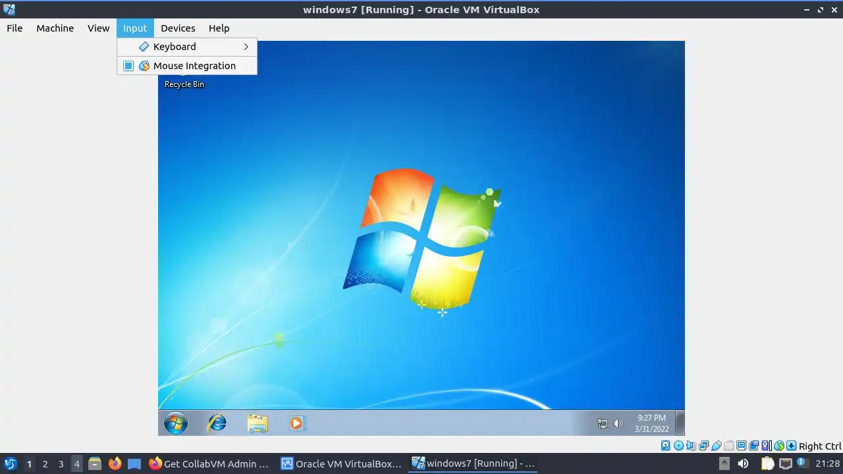Open the Machine menu
The height and width of the screenshot is (474, 843).
(x=55, y=28)
